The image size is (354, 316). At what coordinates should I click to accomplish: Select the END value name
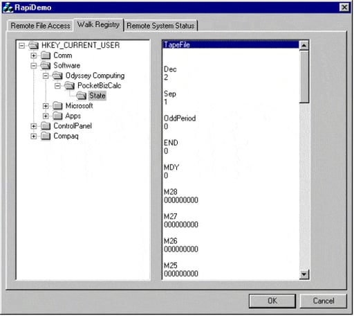point(171,143)
